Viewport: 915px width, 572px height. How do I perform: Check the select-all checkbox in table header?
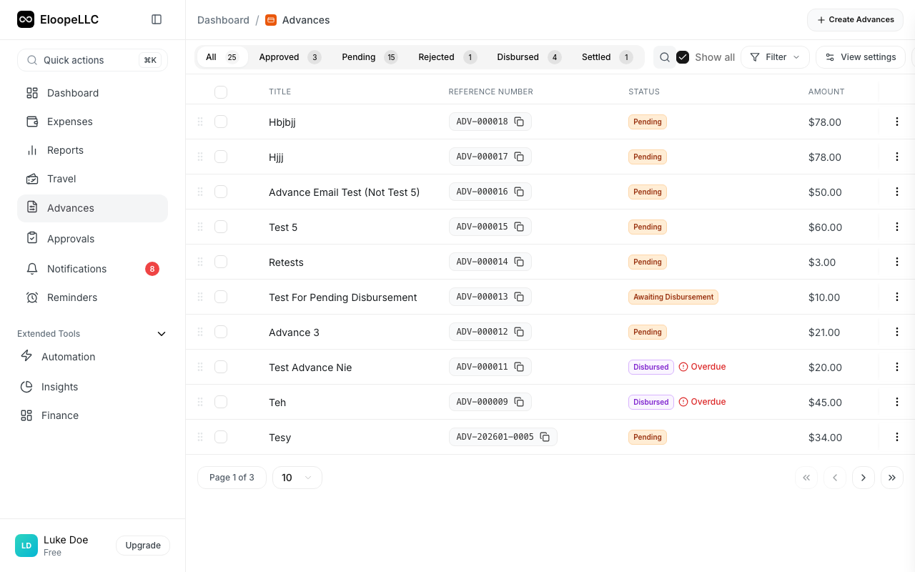pyautogui.click(x=221, y=92)
